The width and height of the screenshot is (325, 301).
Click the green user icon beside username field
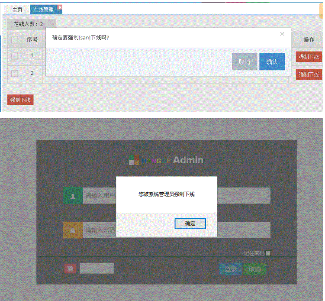point(73,196)
